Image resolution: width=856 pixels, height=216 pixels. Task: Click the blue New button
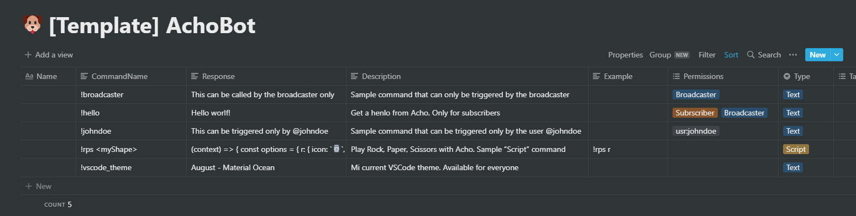(817, 55)
